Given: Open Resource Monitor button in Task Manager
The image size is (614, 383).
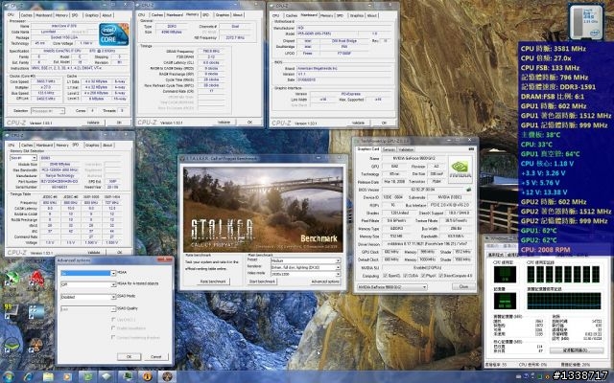Looking at the screenshot, I should pos(576,350).
